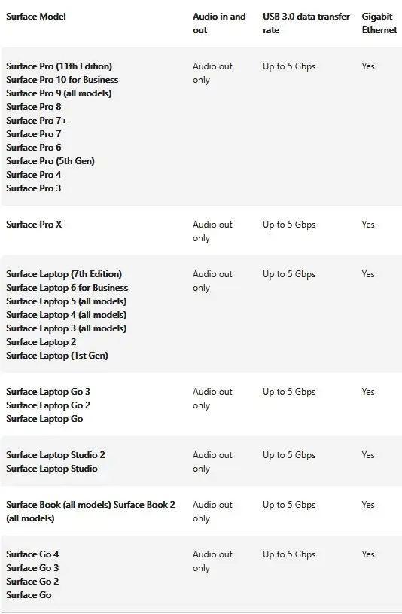Click the Surface Pro X row label

pos(34,225)
